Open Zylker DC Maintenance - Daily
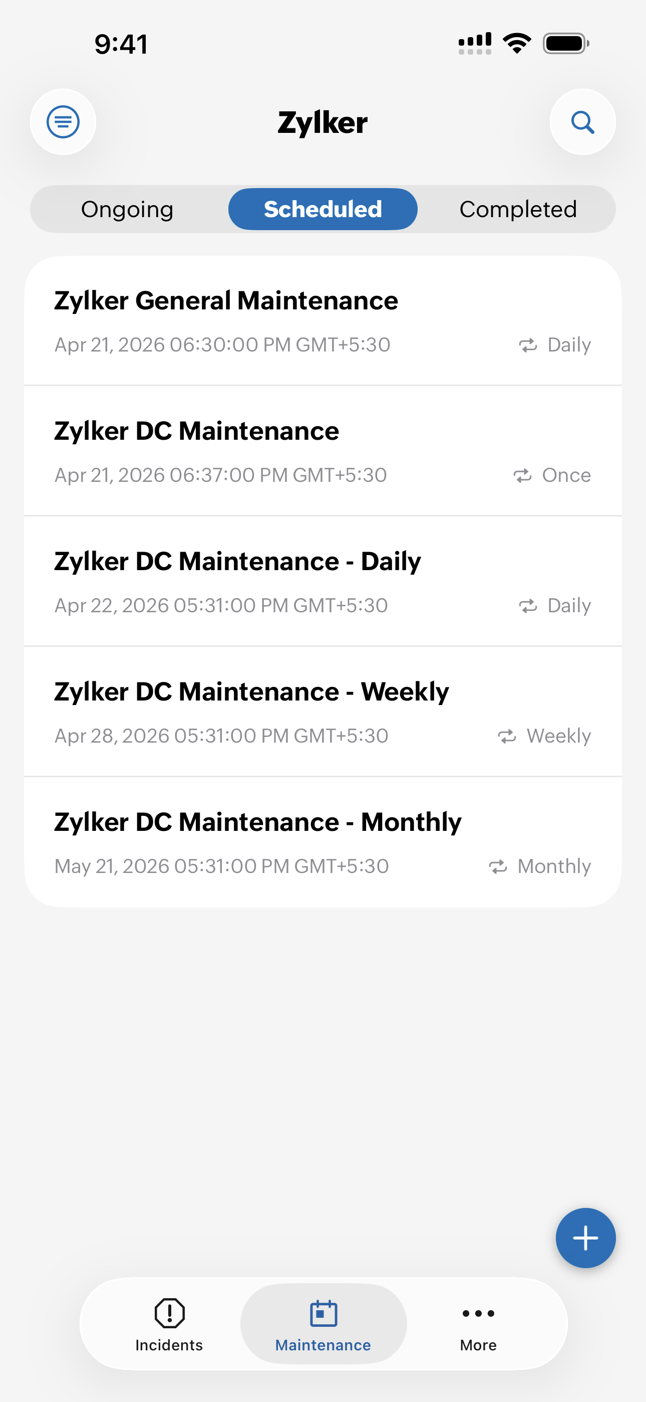This screenshot has width=646, height=1402. (237, 562)
